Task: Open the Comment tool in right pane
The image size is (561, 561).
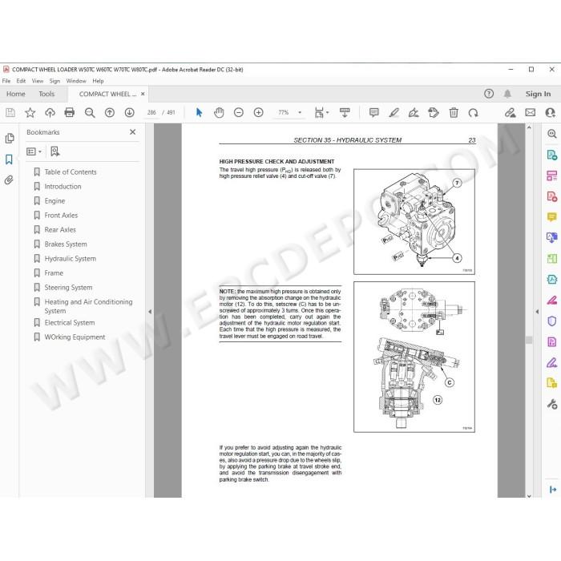Action: tap(551, 217)
